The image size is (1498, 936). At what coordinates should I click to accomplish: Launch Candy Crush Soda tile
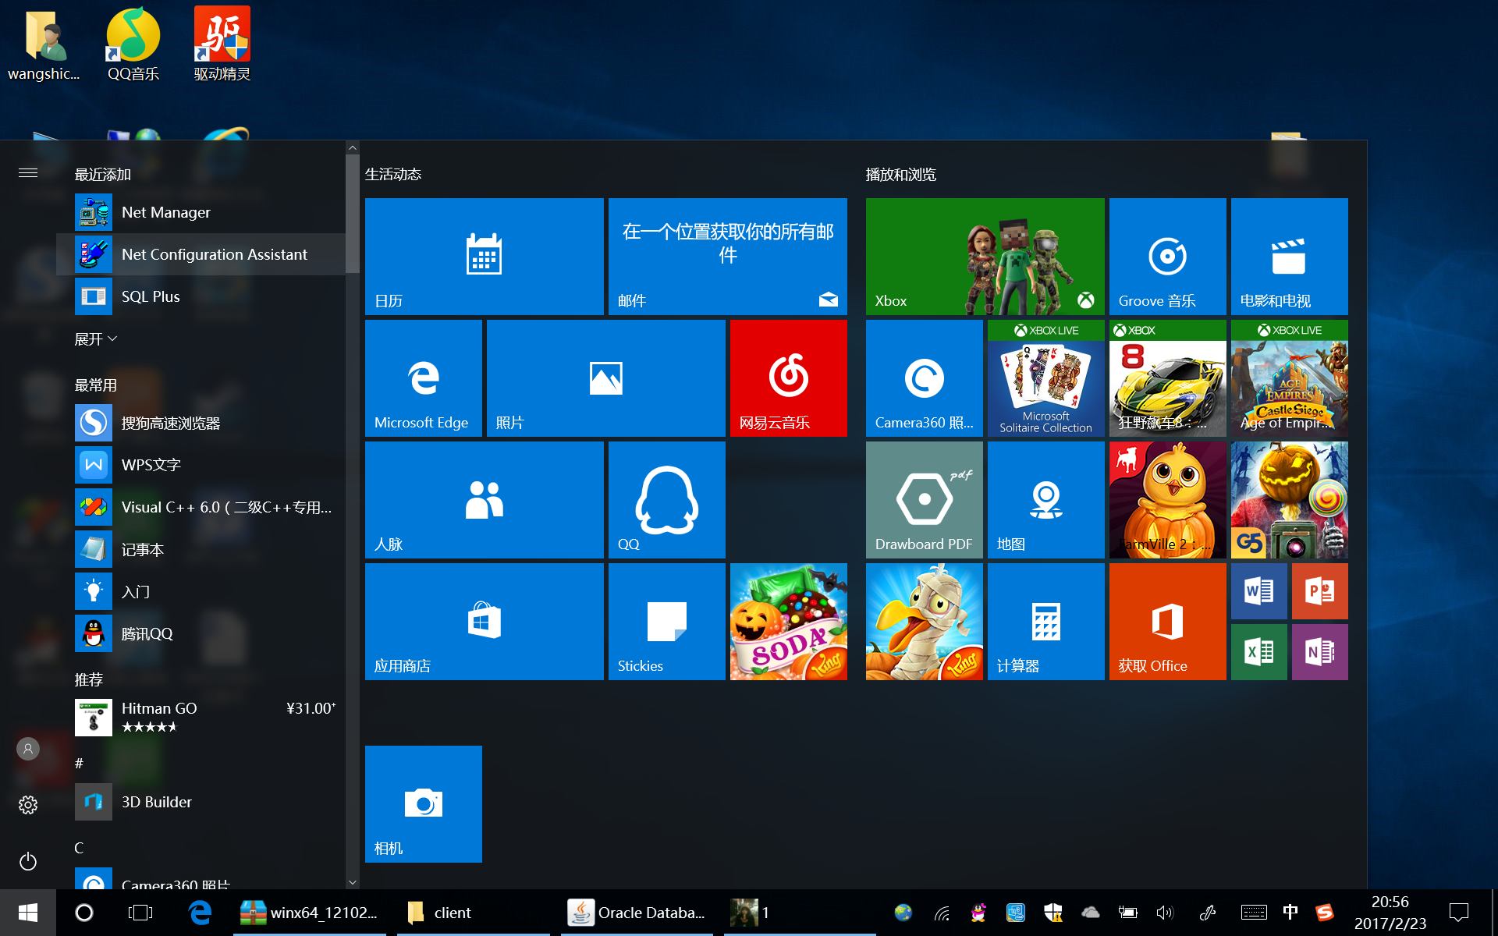[788, 621]
